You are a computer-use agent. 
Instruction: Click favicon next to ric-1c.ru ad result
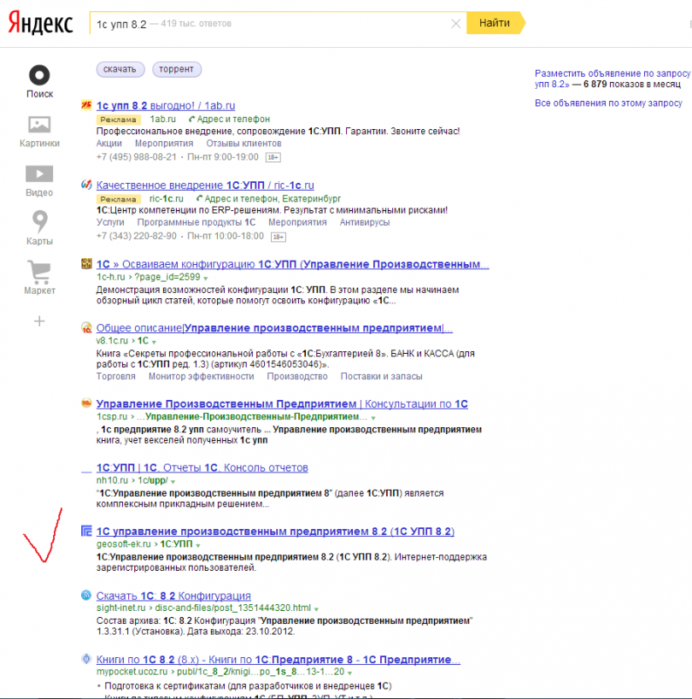coord(86,185)
